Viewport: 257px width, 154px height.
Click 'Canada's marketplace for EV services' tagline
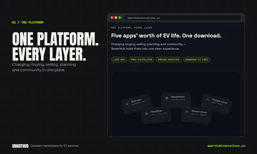(x=54, y=146)
